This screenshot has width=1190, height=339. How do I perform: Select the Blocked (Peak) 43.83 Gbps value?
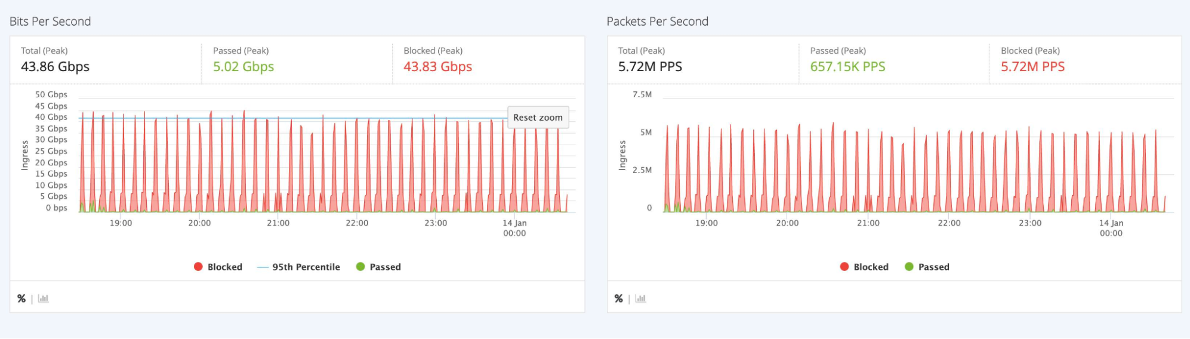[437, 66]
